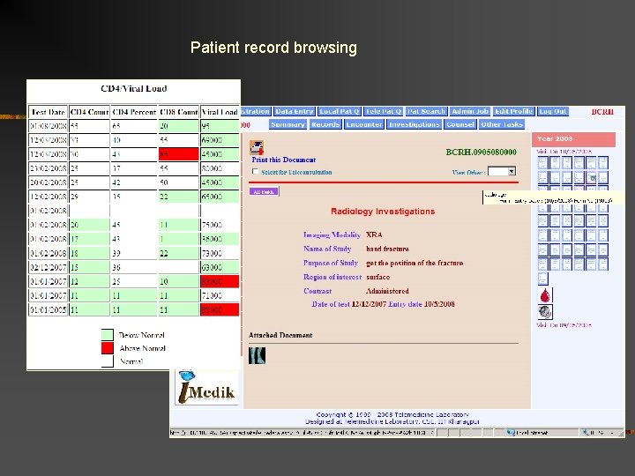Open the Pat Search tab

click(x=426, y=111)
